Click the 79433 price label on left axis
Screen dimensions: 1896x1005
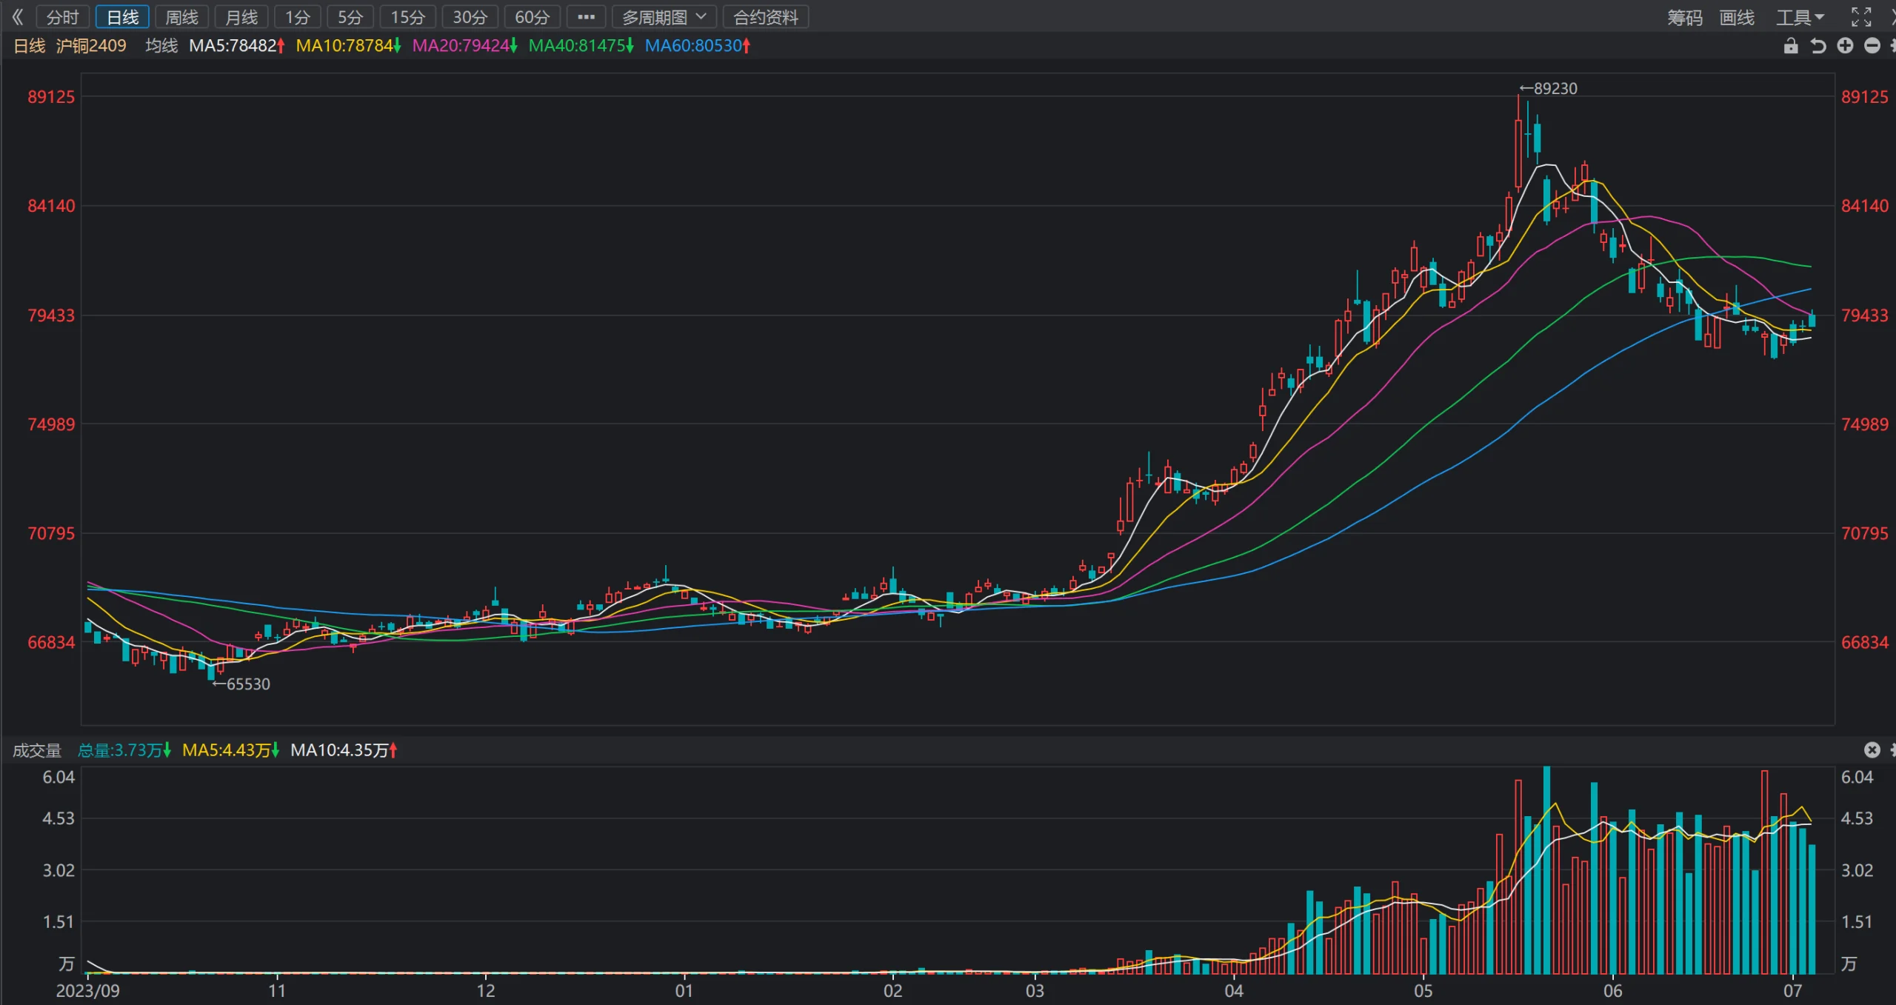51,315
